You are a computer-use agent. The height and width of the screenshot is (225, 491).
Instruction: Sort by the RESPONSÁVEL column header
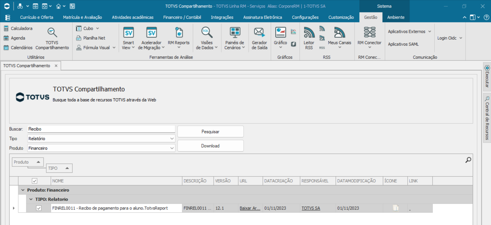[x=318, y=181]
